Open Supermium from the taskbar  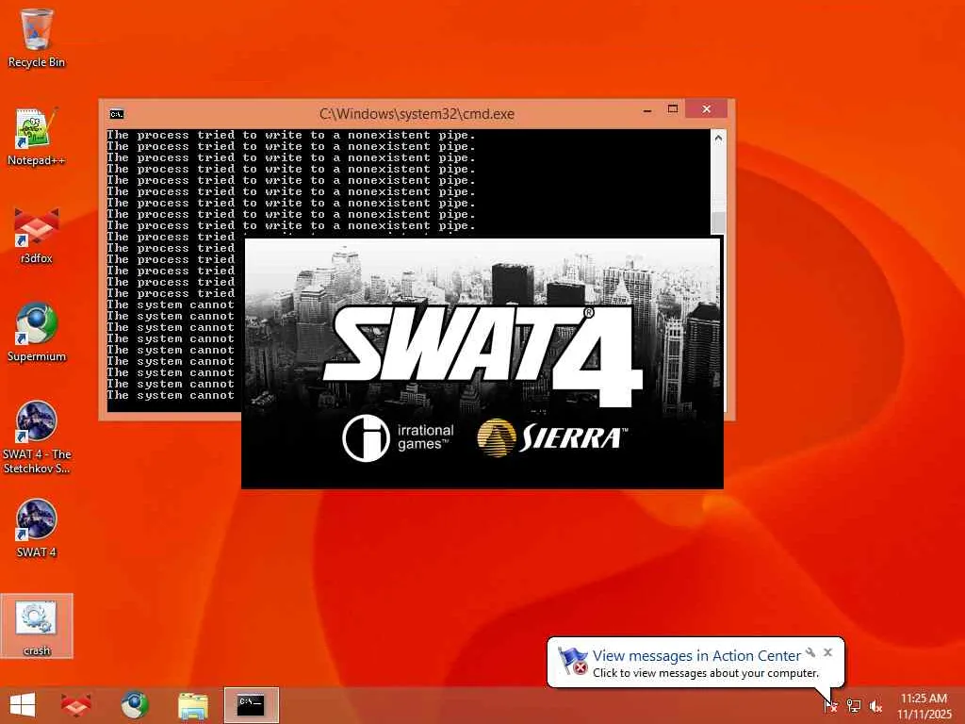tap(134, 705)
